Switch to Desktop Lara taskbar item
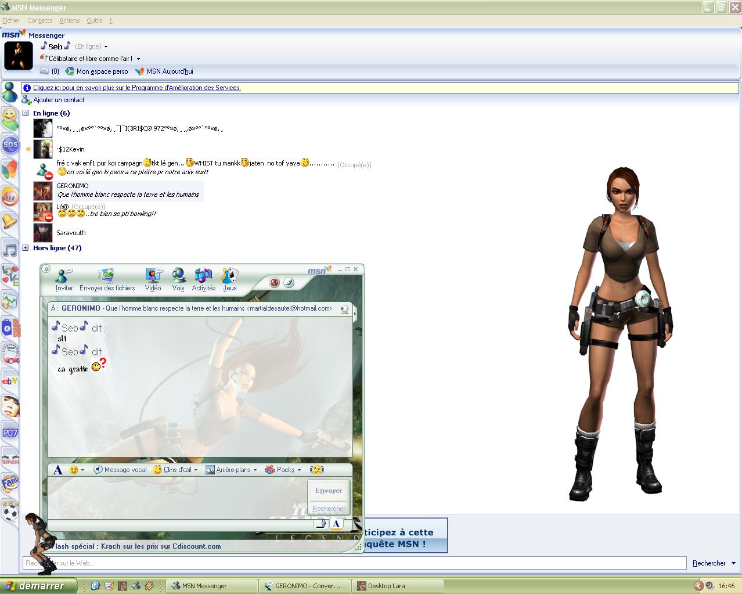 click(x=398, y=586)
